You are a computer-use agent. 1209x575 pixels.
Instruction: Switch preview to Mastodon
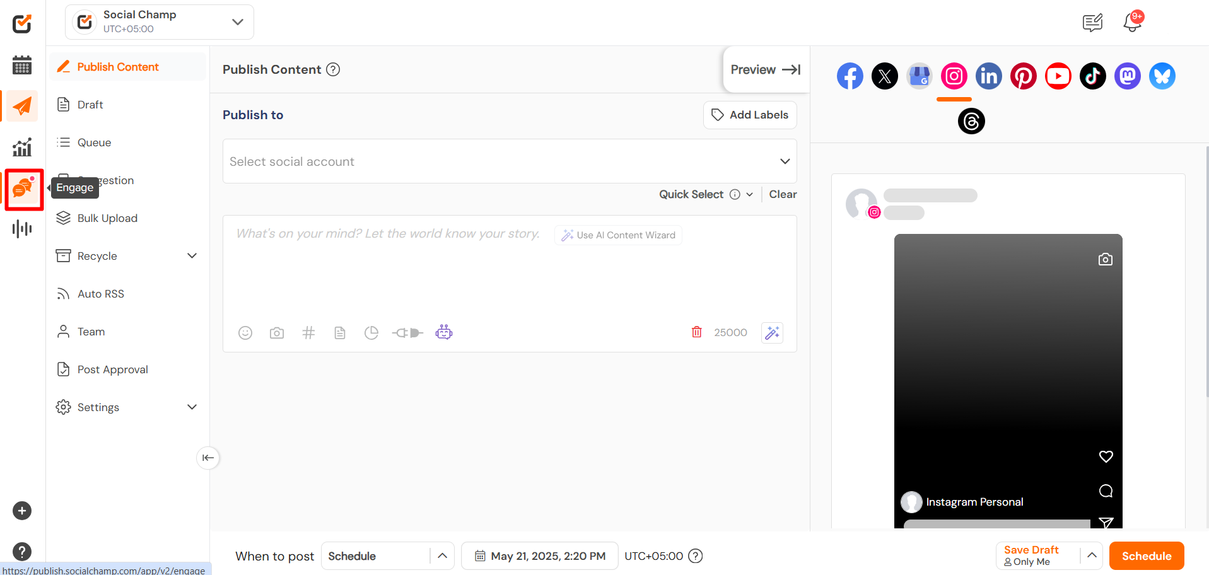click(1128, 76)
